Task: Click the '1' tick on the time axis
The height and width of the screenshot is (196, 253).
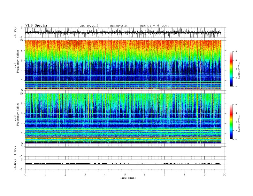Action: (x=45, y=175)
